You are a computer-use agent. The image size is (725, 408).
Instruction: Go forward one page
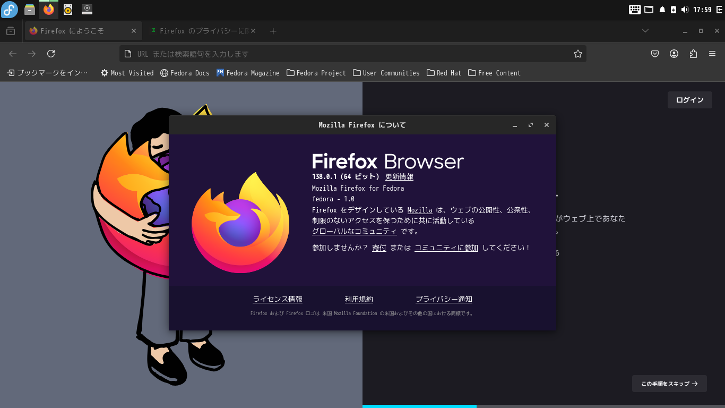coord(32,54)
